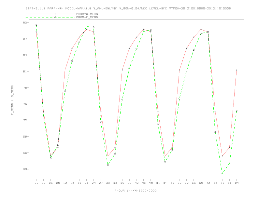The height and width of the screenshot is (199, 258).
Task: Click y-axis tick value 66
Action: coord(25,153)
